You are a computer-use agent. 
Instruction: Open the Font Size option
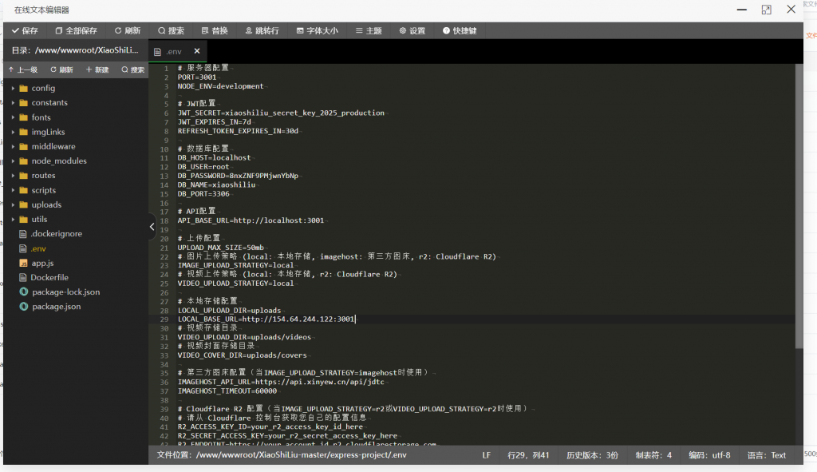[x=317, y=30]
